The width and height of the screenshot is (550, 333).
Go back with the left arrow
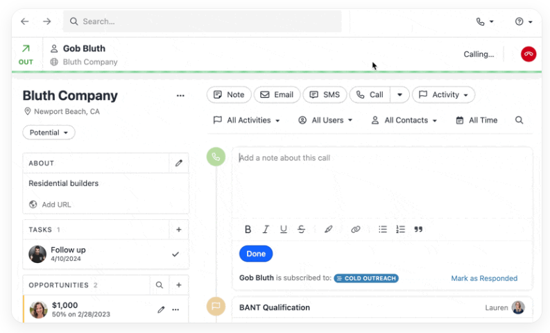pos(24,22)
